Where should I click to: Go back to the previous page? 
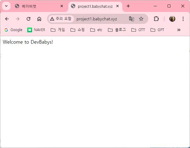(7, 19)
